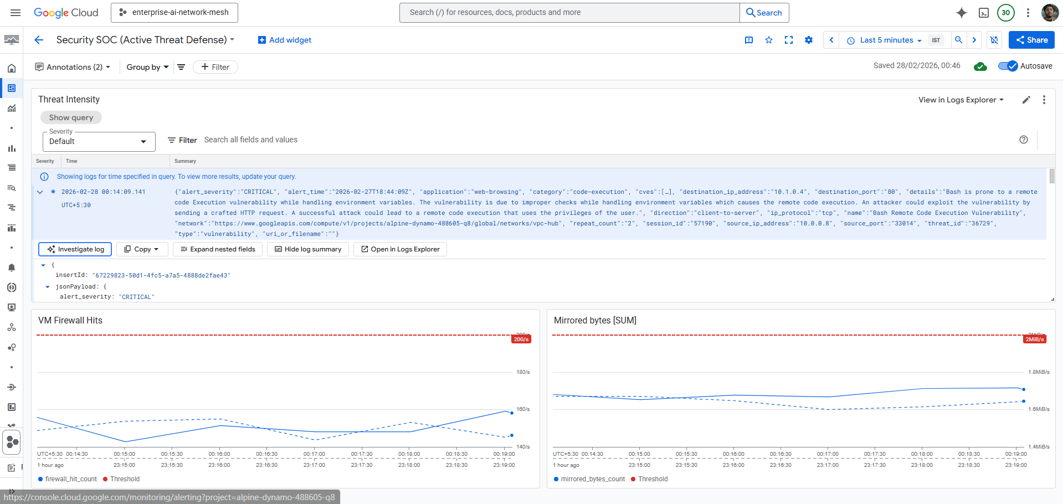Activate Cloud Shell terminal icon
The image size is (1063, 504).
click(x=984, y=13)
